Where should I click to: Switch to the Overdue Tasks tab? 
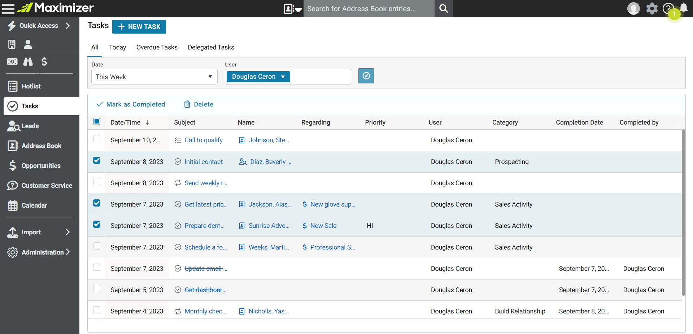157,47
